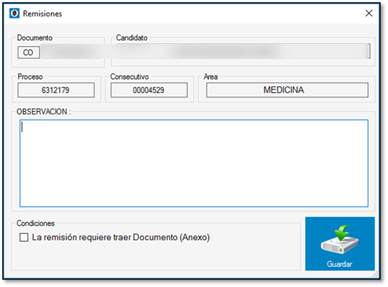Click the OBSERVACION group label
The height and width of the screenshot is (287, 388).
click(x=43, y=111)
